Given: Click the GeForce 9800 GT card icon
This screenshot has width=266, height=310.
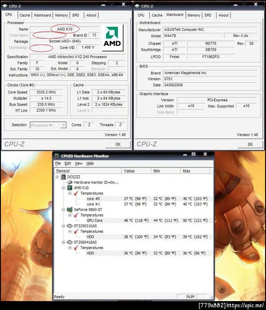Looking at the screenshot, I should (x=70, y=209).
